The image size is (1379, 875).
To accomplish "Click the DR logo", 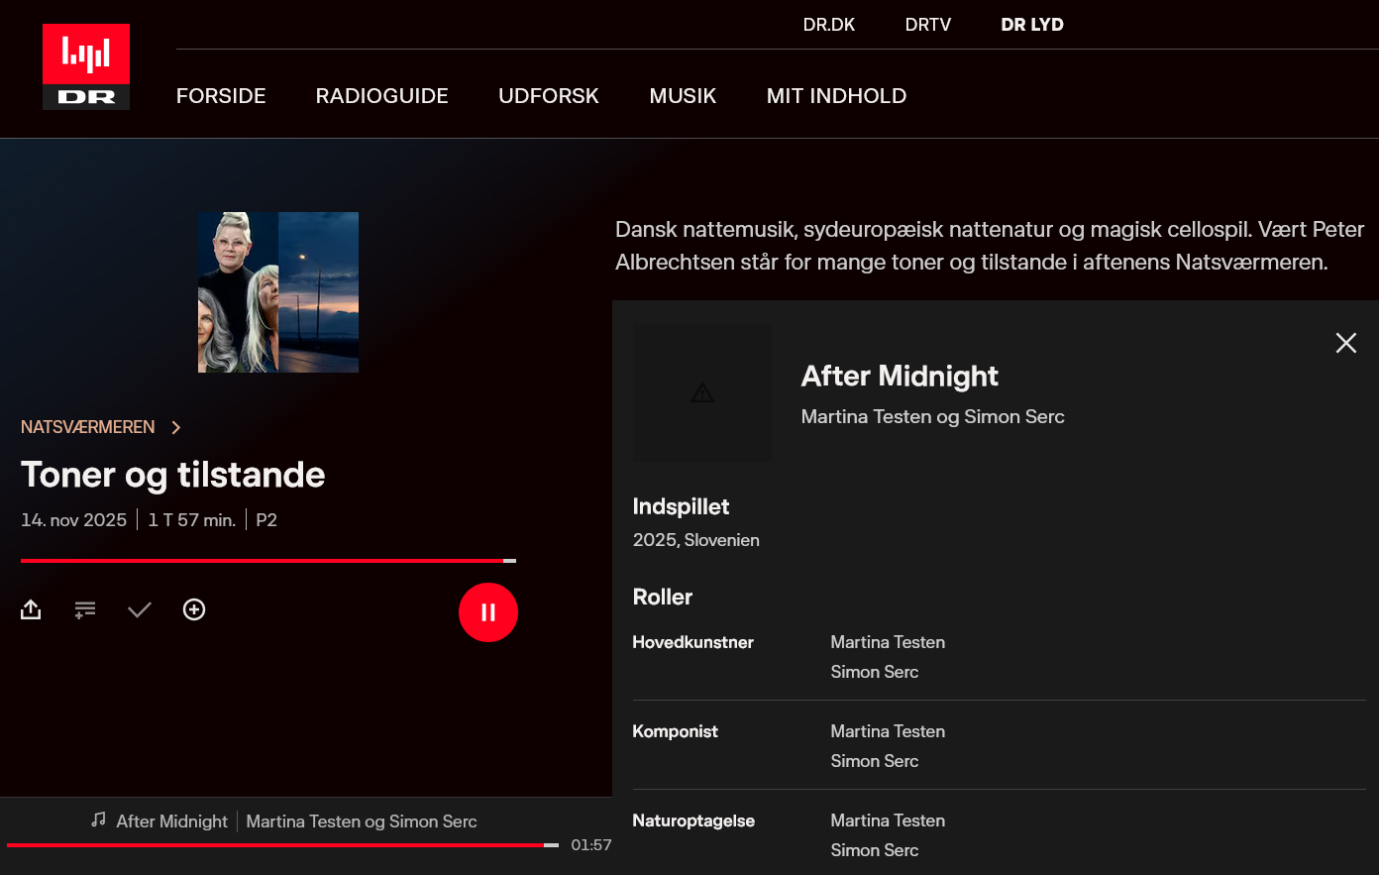I will tap(86, 66).
